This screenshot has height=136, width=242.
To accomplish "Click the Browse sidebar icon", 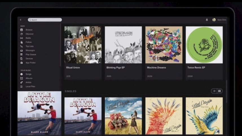I will click(x=21, y=30).
